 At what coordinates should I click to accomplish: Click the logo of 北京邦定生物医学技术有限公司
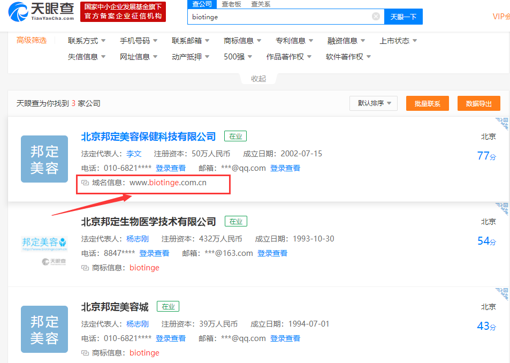[x=44, y=247]
